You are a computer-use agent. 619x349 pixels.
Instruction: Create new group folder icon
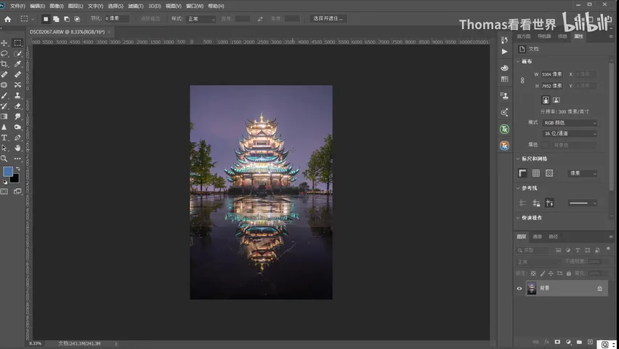coord(579,342)
